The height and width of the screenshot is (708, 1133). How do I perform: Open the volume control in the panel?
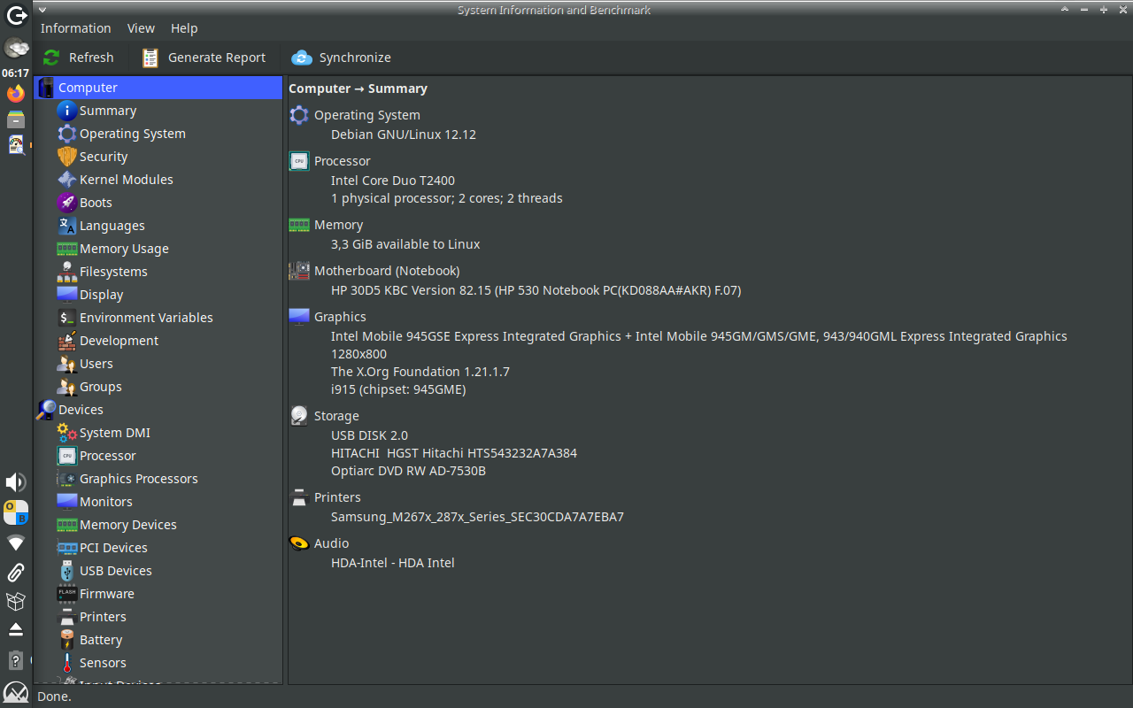(x=16, y=482)
